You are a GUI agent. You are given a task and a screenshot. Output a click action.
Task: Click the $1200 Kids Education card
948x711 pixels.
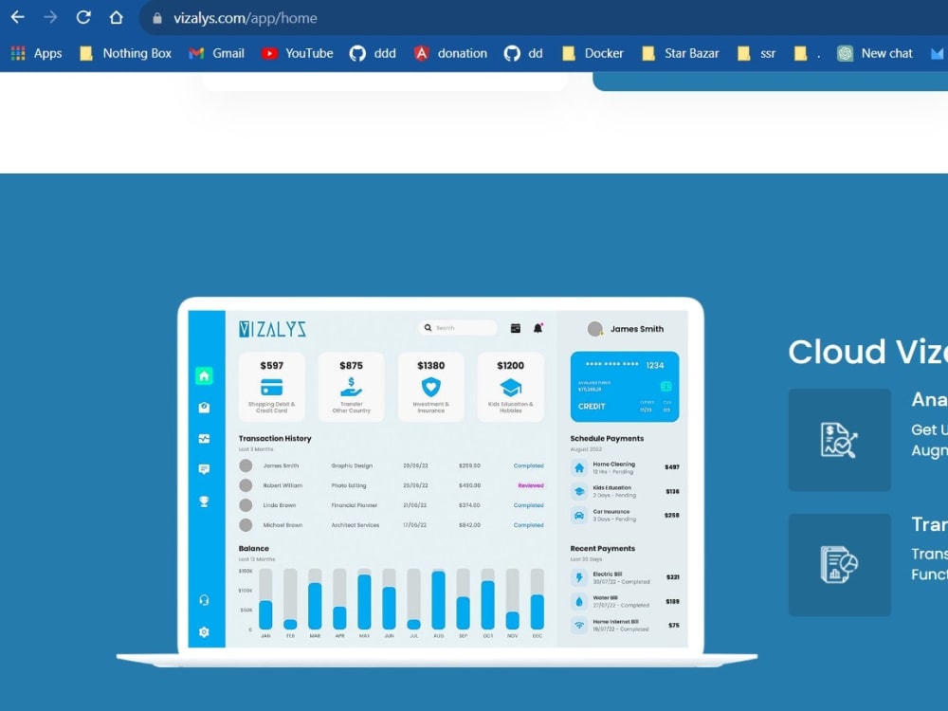pos(510,387)
